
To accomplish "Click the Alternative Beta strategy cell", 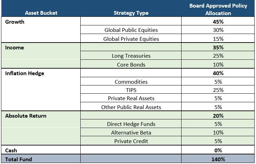I will tap(131, 132).
